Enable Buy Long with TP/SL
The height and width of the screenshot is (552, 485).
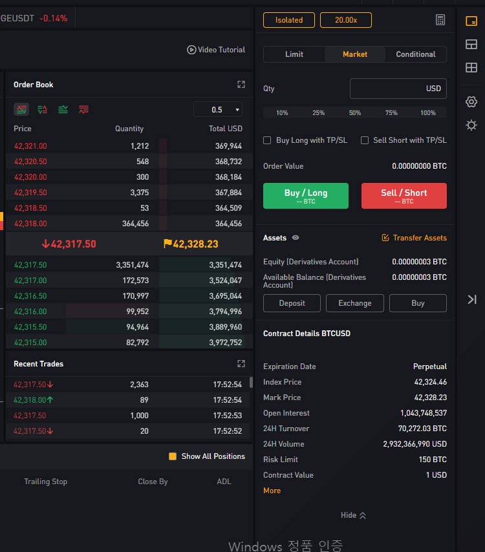click(267, 140)
